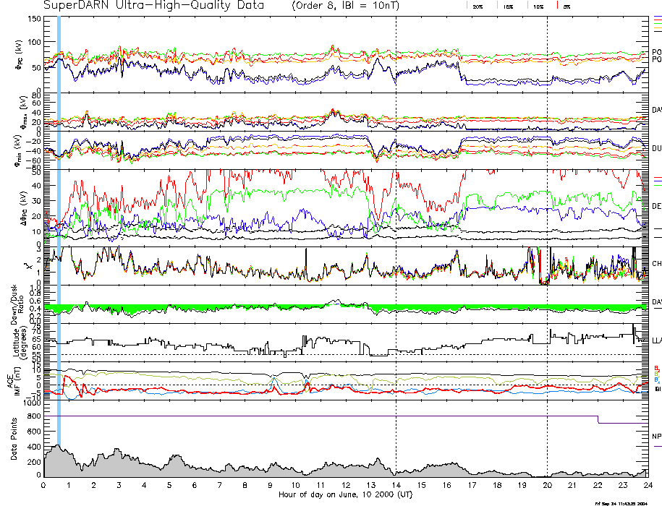Viewport: 662px width, 506px height.
Task: Click the blue time marker bar near hour 0.5
Action: [58, 217]
